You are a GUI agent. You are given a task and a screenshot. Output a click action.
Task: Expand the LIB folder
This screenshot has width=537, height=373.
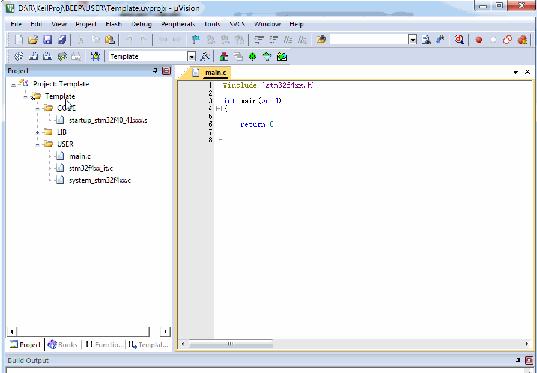pyautogui.click(x=37, y=132)
